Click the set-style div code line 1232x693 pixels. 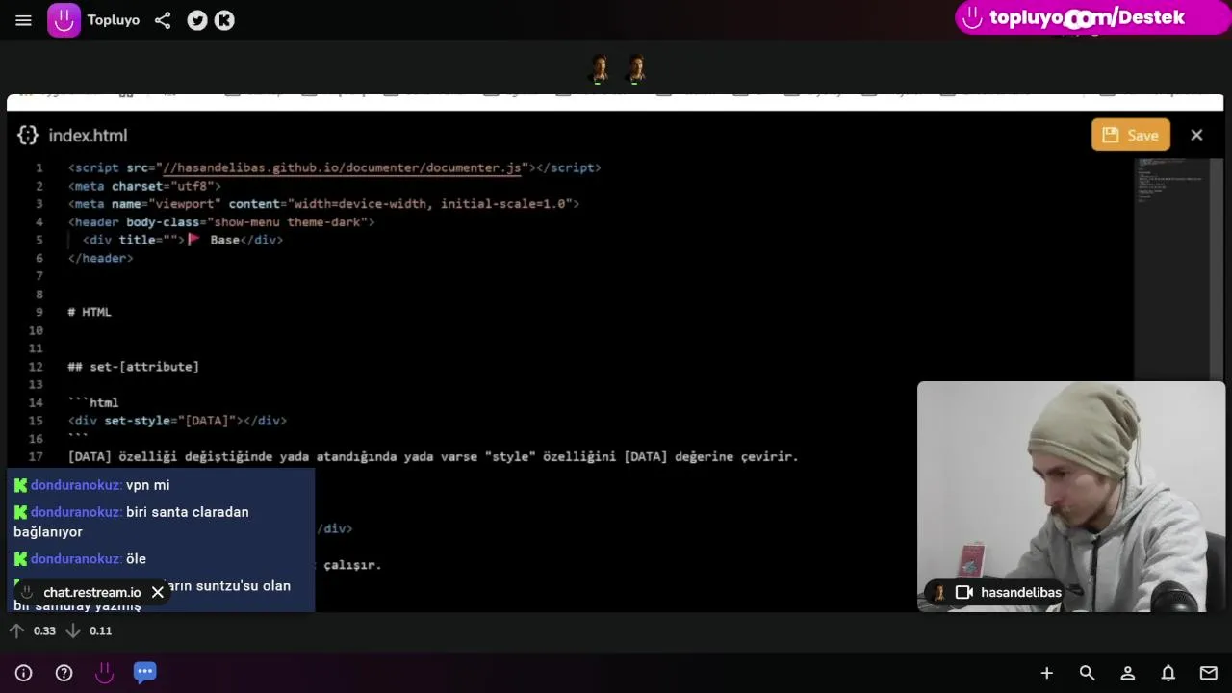coord(177,421)
